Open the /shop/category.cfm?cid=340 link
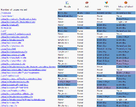Screen dimensions: 136x107 (14, 88)
